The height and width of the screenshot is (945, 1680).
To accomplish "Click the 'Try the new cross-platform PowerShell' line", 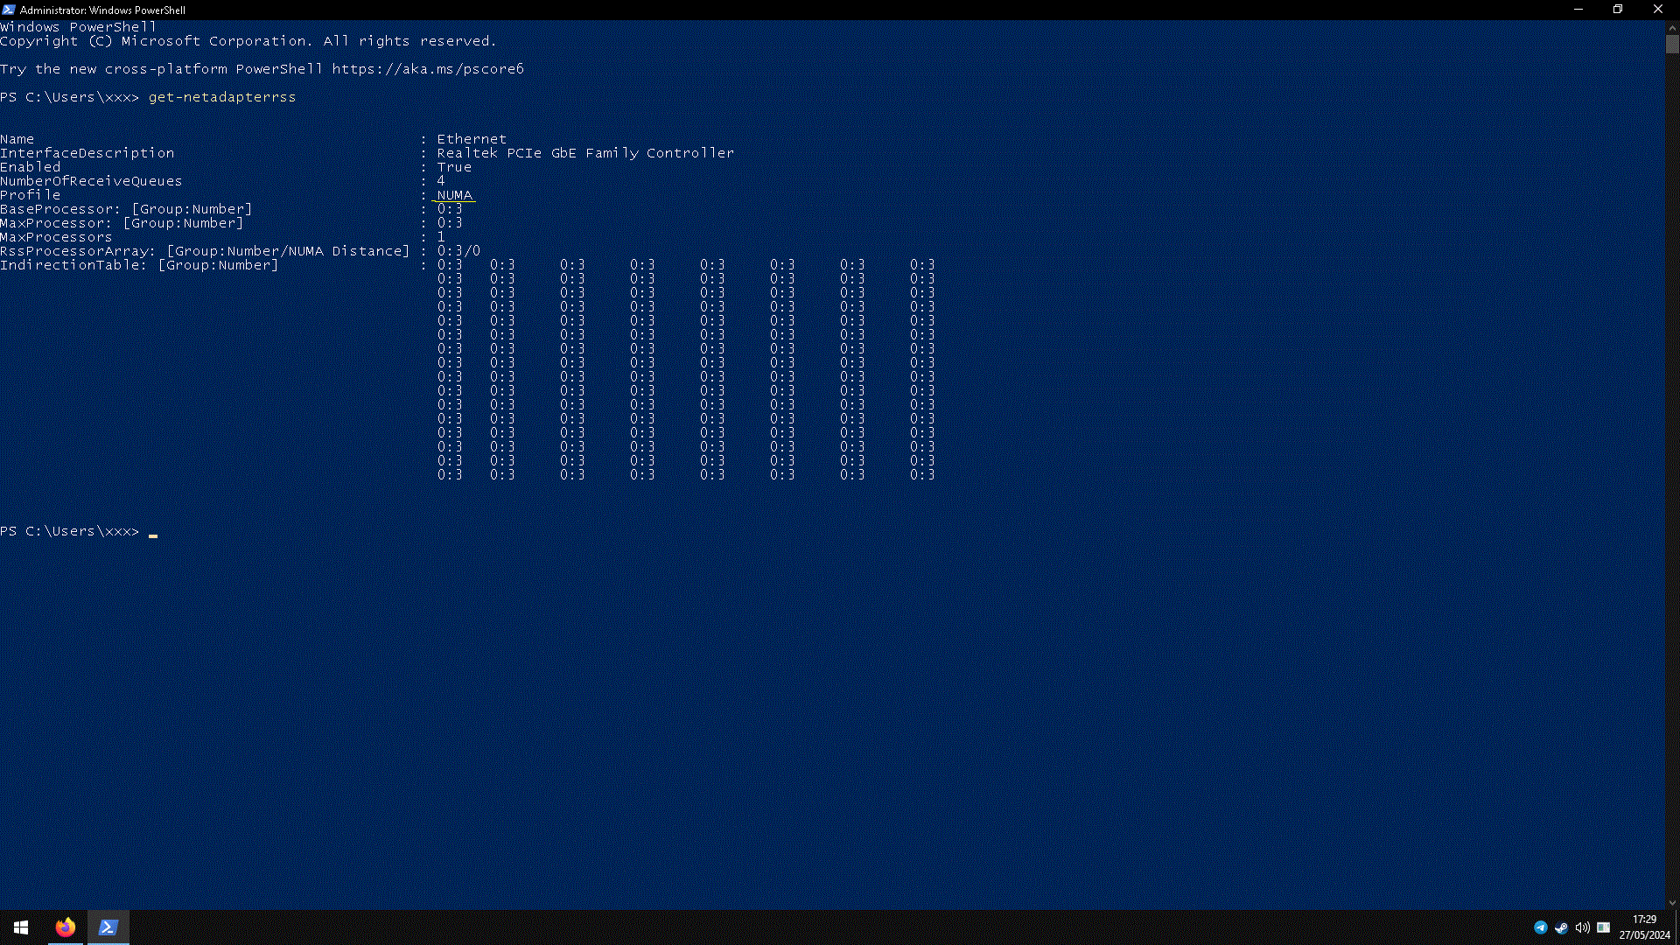I will pyautogui.click(x=262, y=69).
